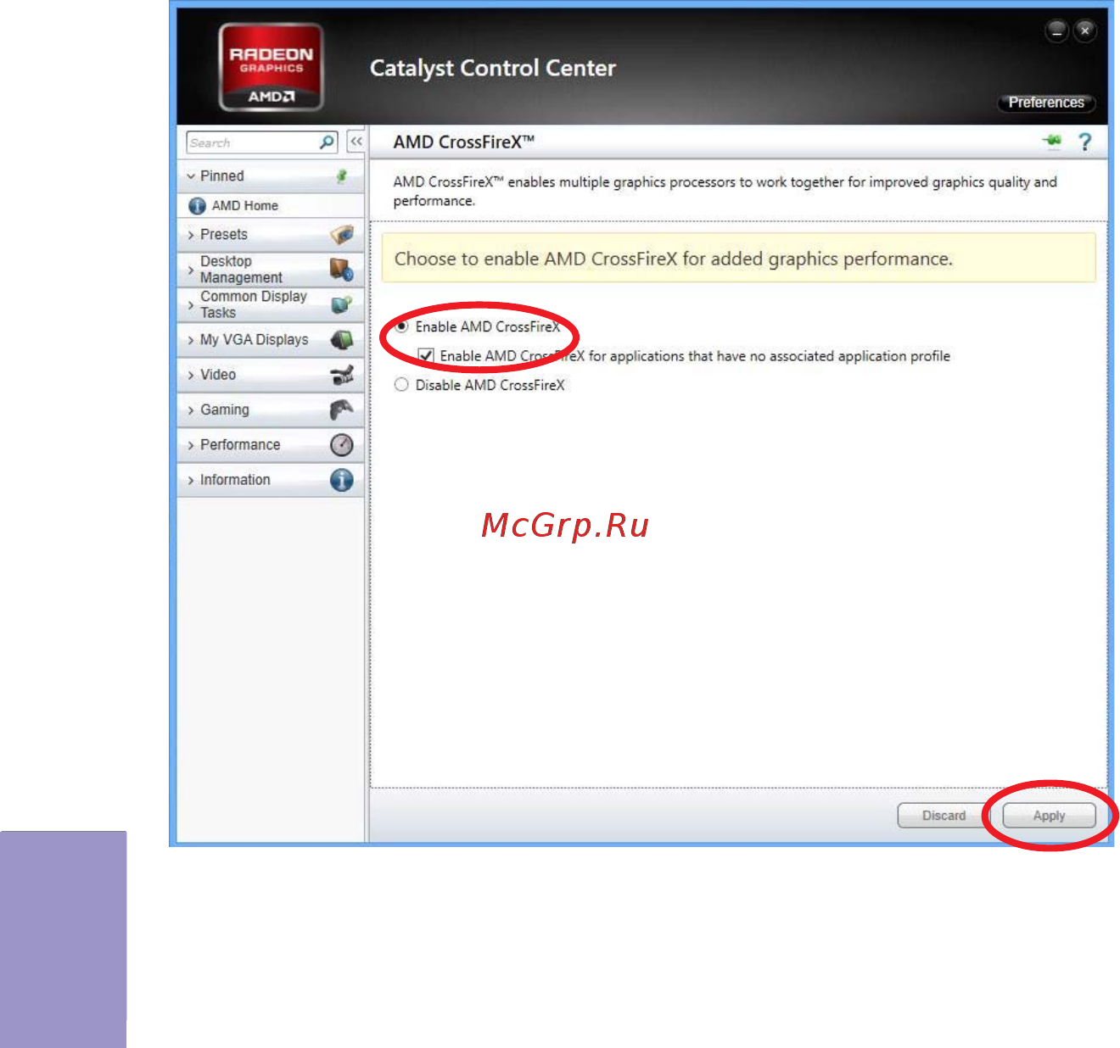Select the Enable AMD CrossFireX radio button
The height and width of the screenshot is (1048, 1120).
point(401,326)
